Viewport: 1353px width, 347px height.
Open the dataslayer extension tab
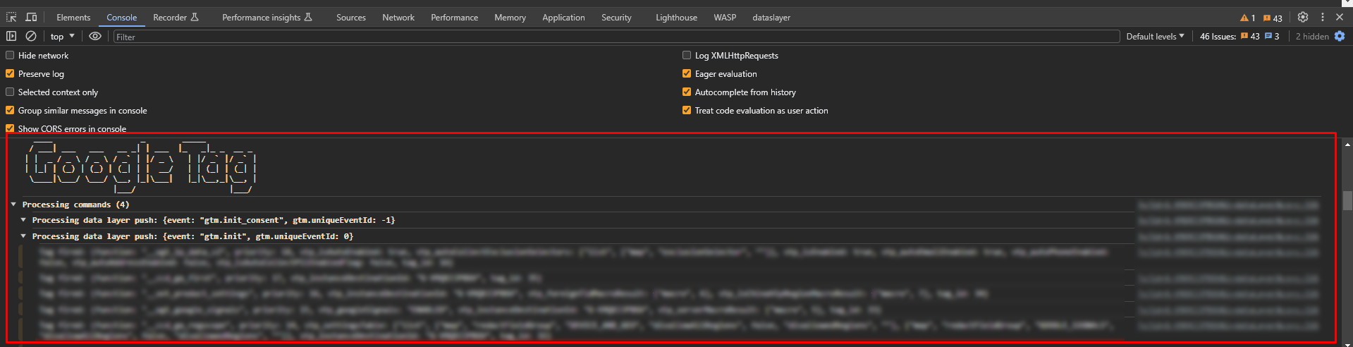[x=771, y=18]
